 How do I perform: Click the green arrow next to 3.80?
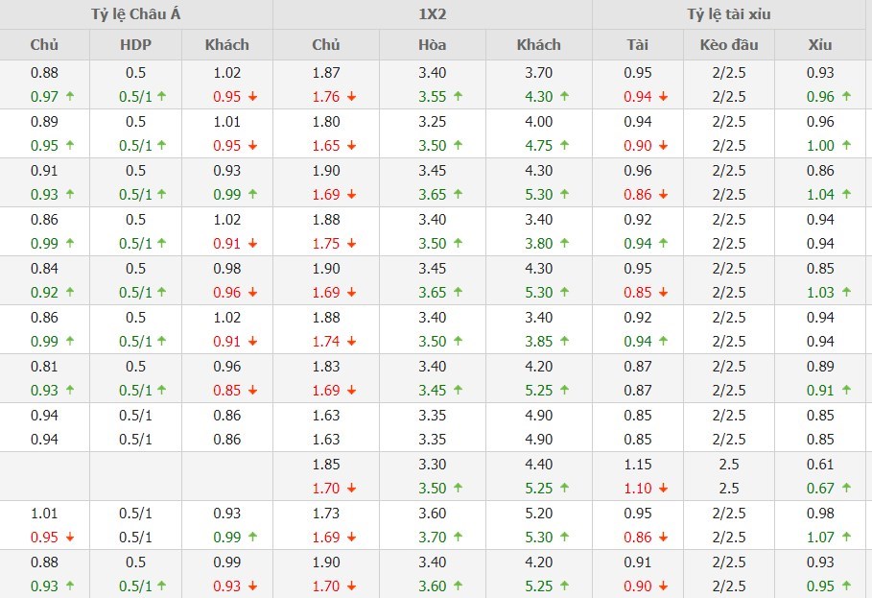pyautogui.click(x=564, y=243)
